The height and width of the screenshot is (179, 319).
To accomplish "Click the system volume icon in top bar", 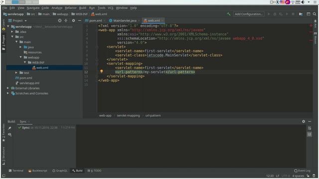I will coord(303,2).
